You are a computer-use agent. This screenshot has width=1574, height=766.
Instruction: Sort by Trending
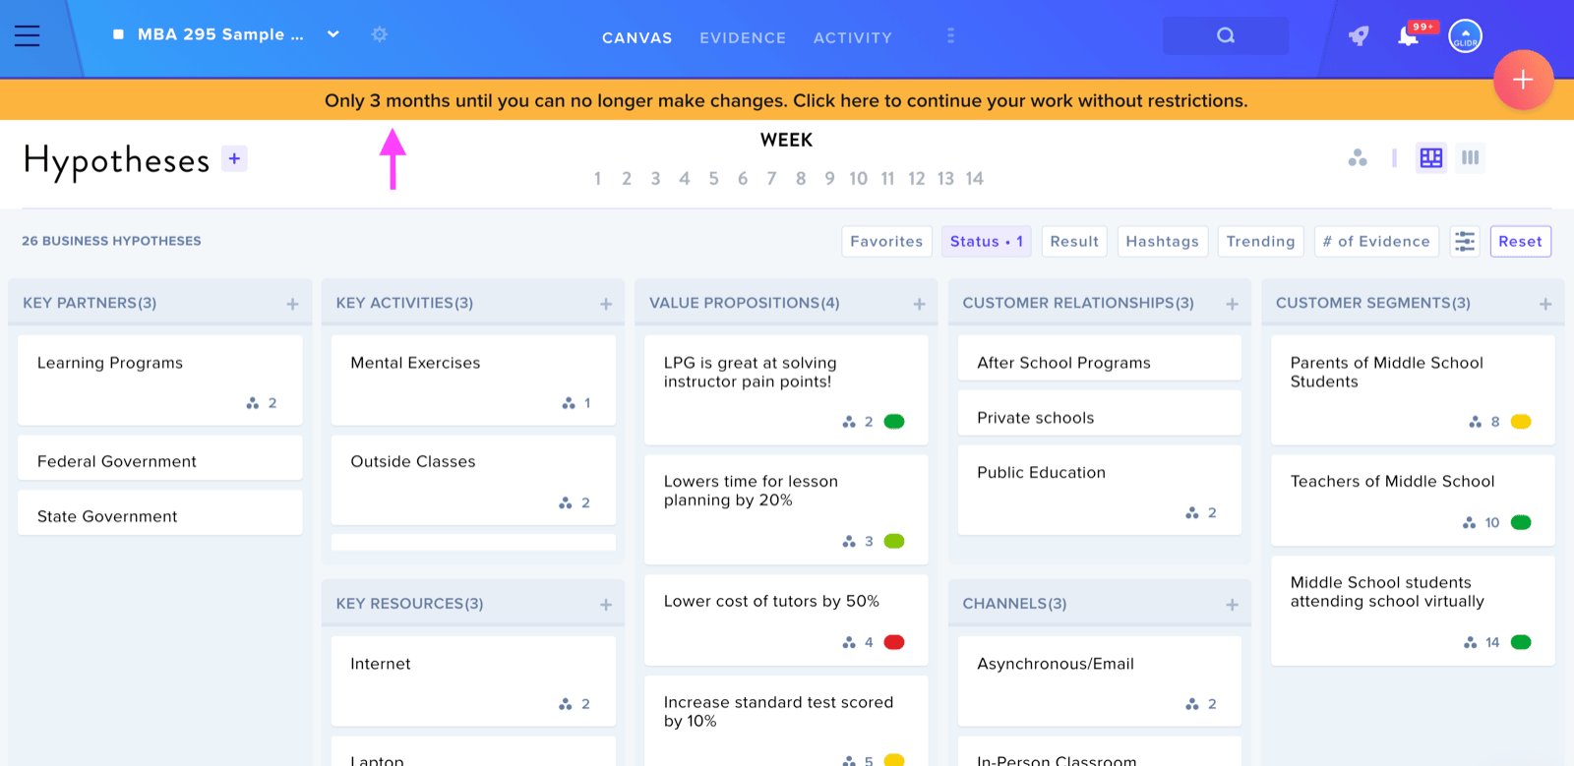click(1261, 241)
